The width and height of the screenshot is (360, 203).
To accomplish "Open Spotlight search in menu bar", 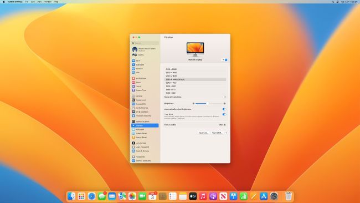I will click(x=333, y=2).
